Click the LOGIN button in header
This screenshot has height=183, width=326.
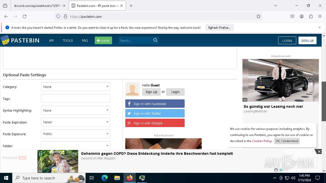coord(287,41)
